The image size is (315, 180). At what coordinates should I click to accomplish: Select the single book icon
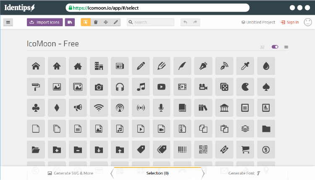182,108
